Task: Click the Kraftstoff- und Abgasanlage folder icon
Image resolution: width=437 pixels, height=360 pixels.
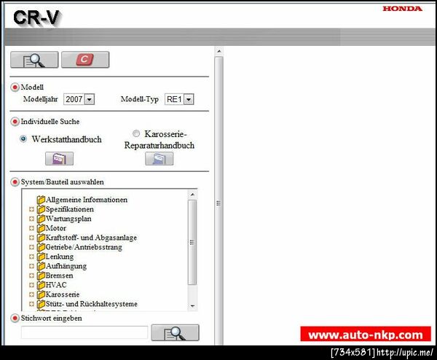Action: coord(41,238)
